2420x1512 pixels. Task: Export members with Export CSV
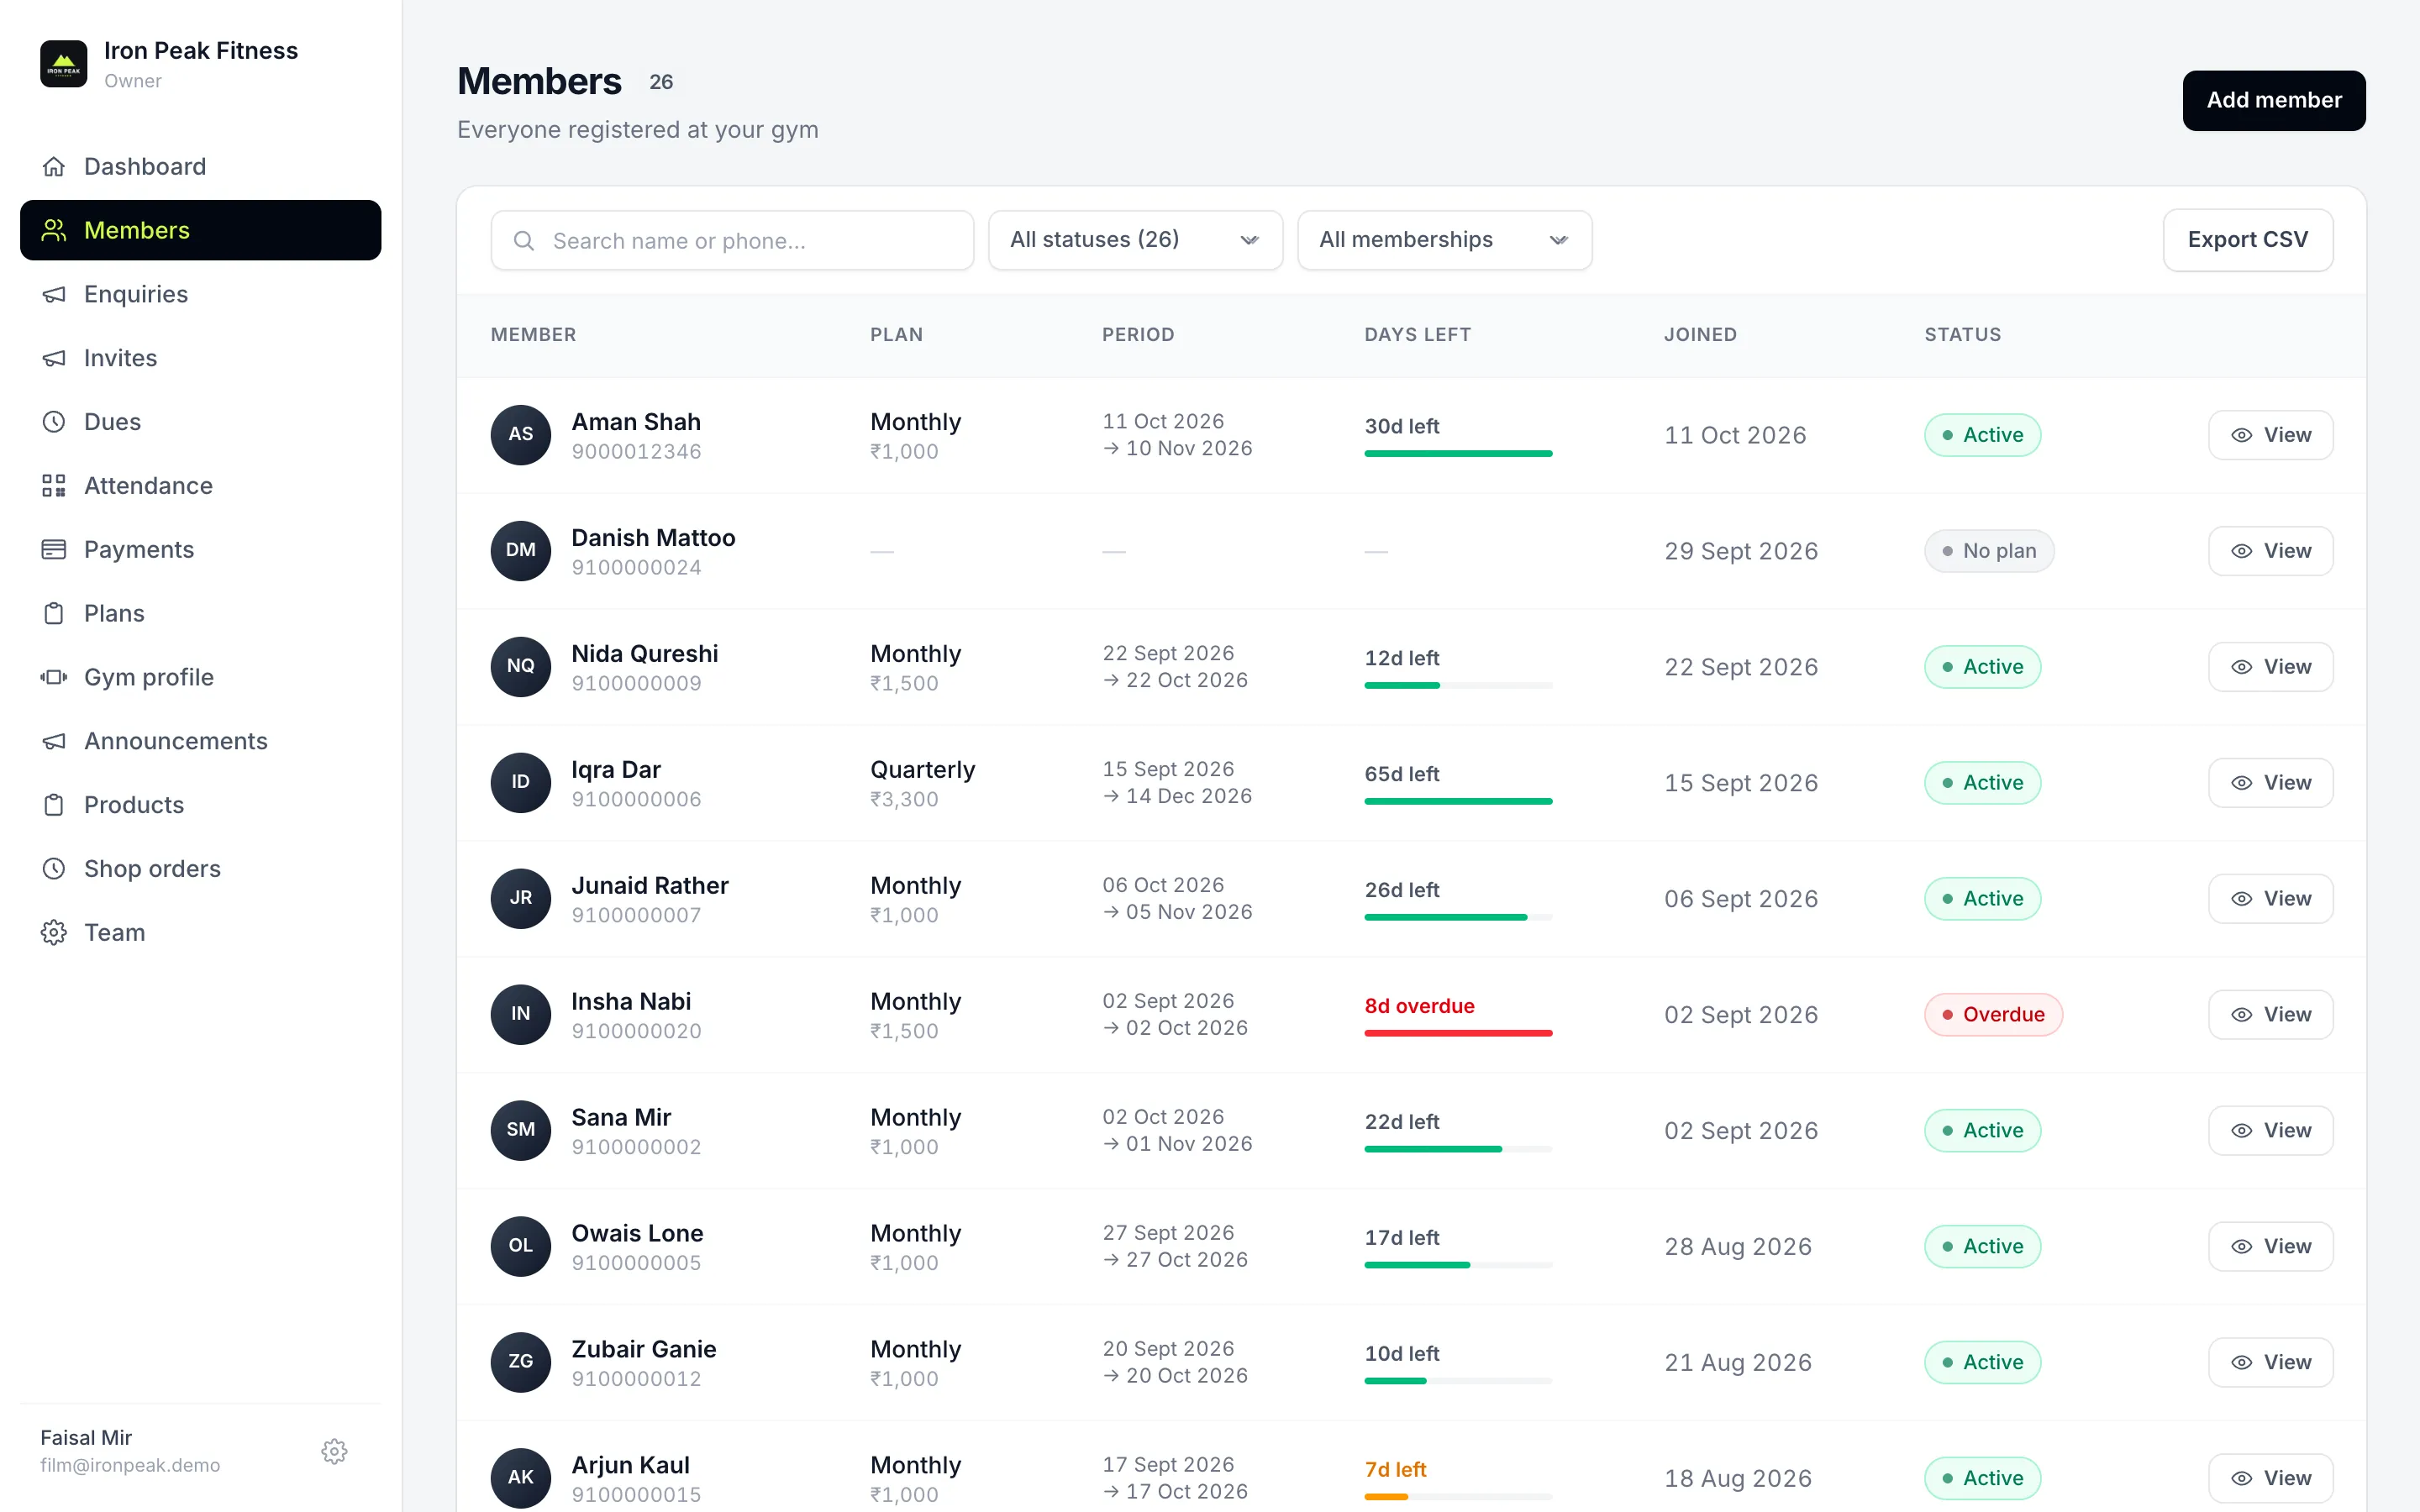point(2248,240)
